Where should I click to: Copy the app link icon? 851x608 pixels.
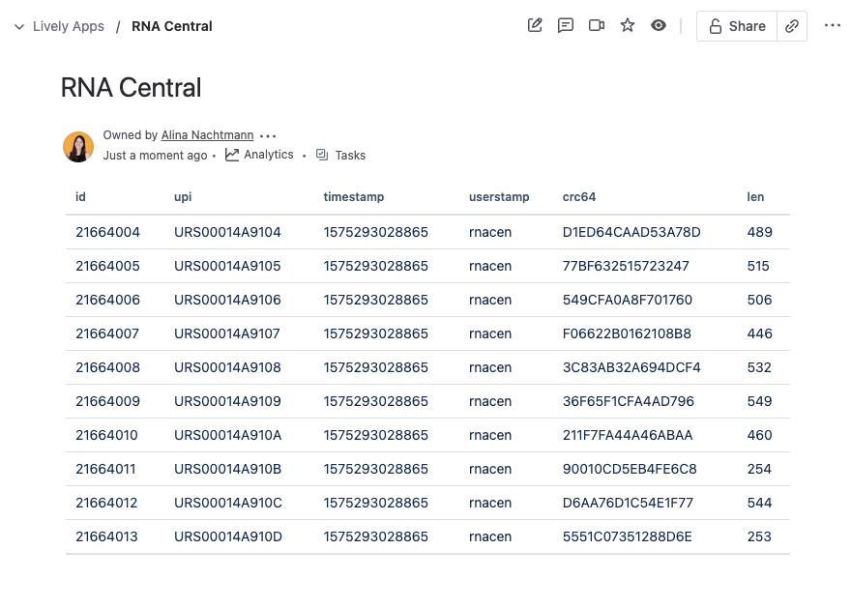tap(792, 26)
